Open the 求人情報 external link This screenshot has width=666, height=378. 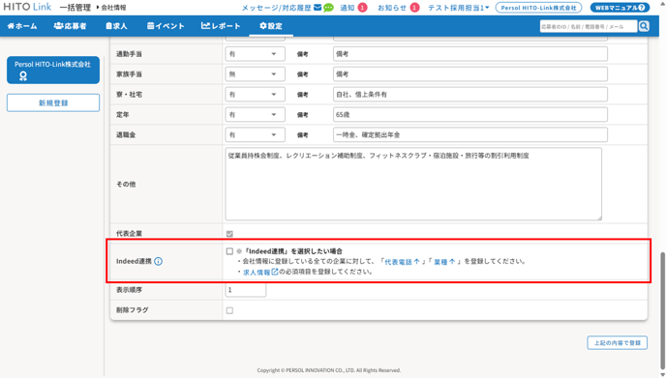[x=260, y=272]
